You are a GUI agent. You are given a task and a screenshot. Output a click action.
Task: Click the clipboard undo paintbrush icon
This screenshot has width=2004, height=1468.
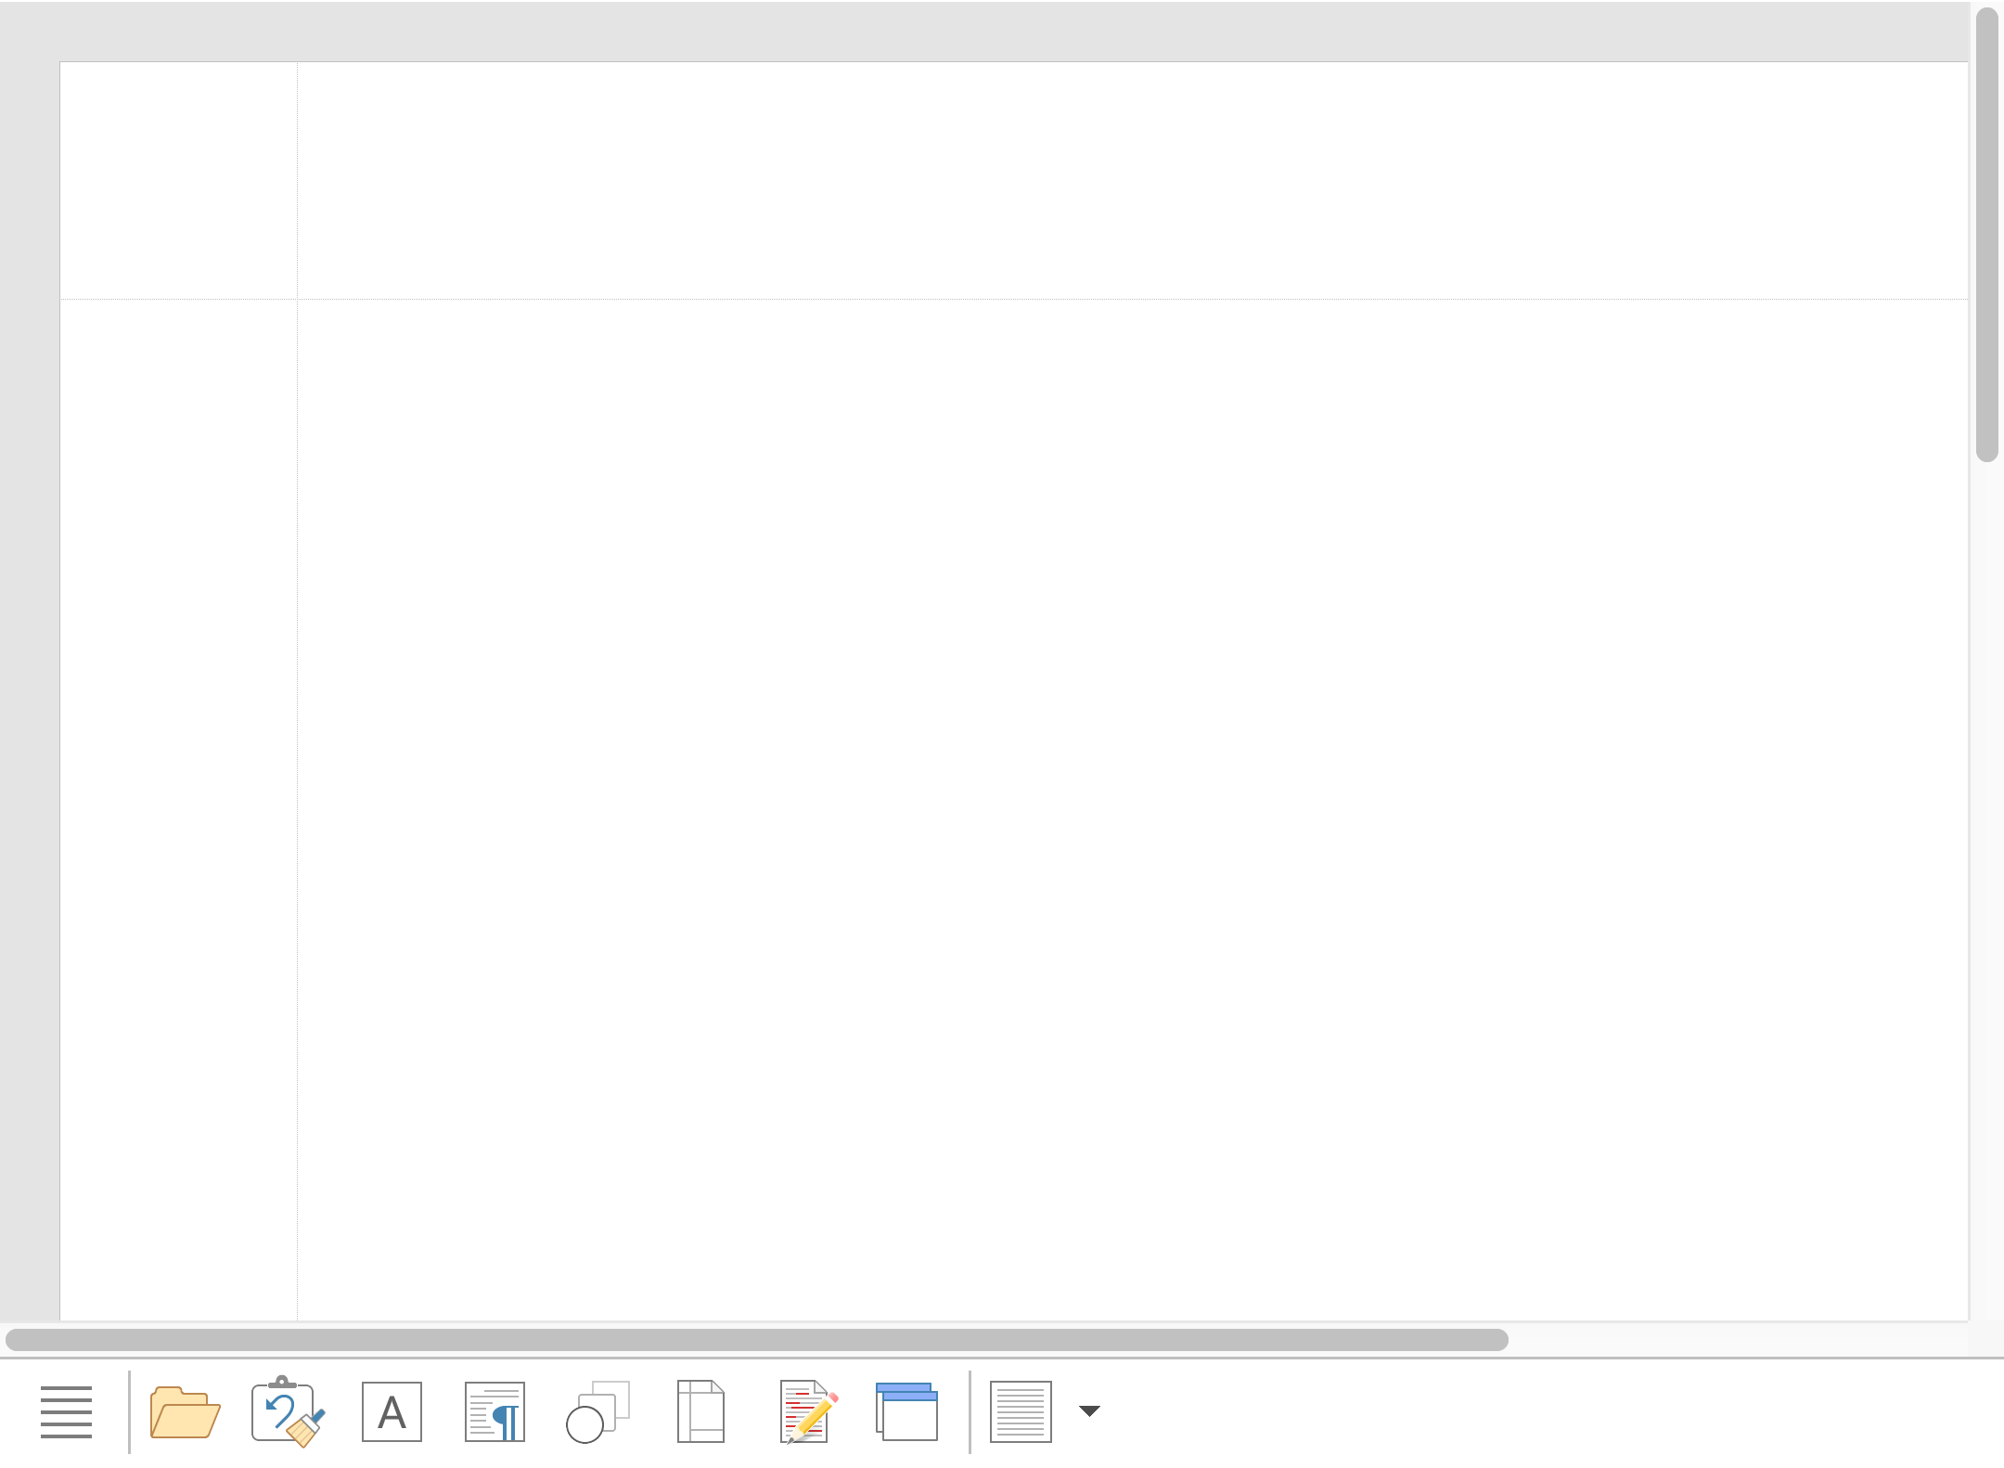[288, 1411]
